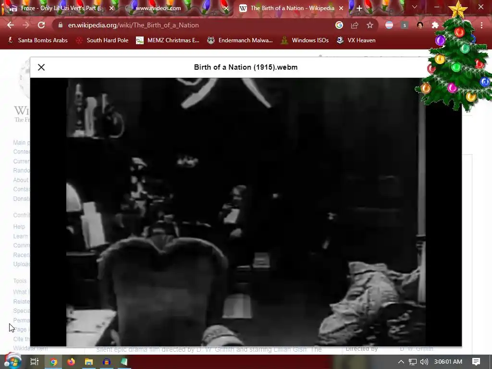Open network status in system tray

pyautogui.click(x=413, y=362)
